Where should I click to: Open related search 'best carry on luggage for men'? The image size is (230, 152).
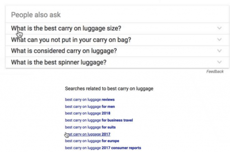point(90,107)
